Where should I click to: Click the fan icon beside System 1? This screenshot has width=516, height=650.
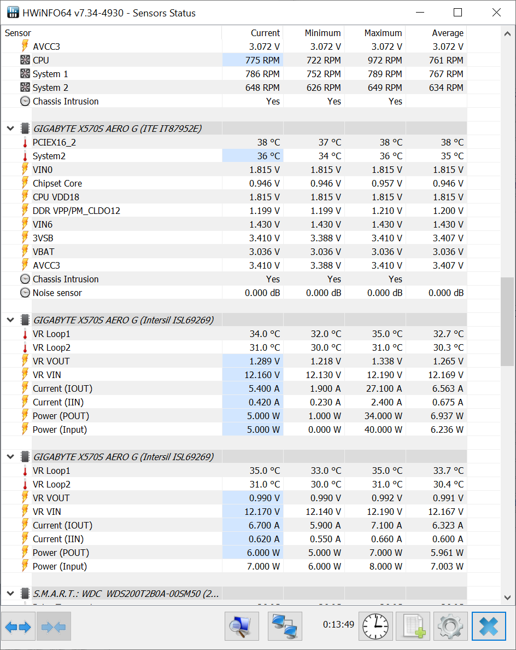point(25,74)
